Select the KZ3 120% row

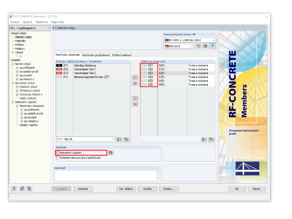(178, 73)
